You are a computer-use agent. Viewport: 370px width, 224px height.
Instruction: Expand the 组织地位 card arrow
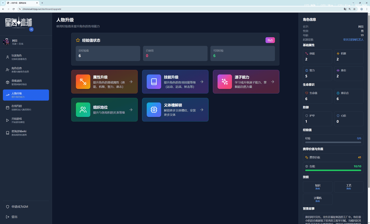(131, 110)
